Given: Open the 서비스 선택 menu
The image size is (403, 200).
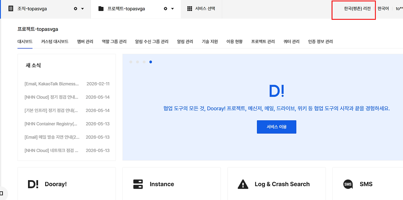Looking at the screenshot, I should (201, 9).
